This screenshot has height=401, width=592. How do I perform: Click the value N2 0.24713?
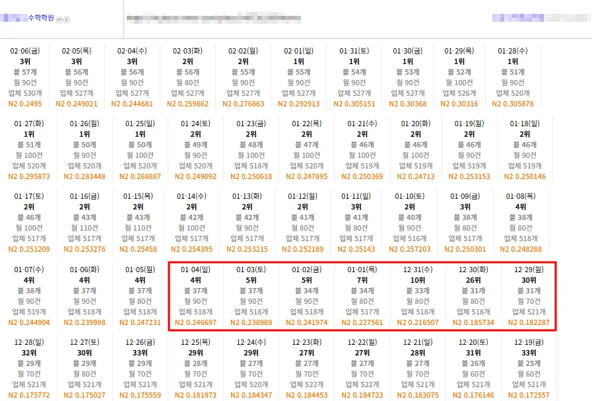coord(416,176)
